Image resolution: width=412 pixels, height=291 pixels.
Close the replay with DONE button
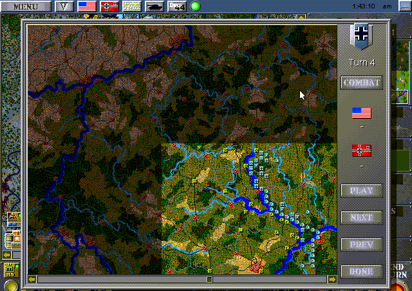coord(362,272)
